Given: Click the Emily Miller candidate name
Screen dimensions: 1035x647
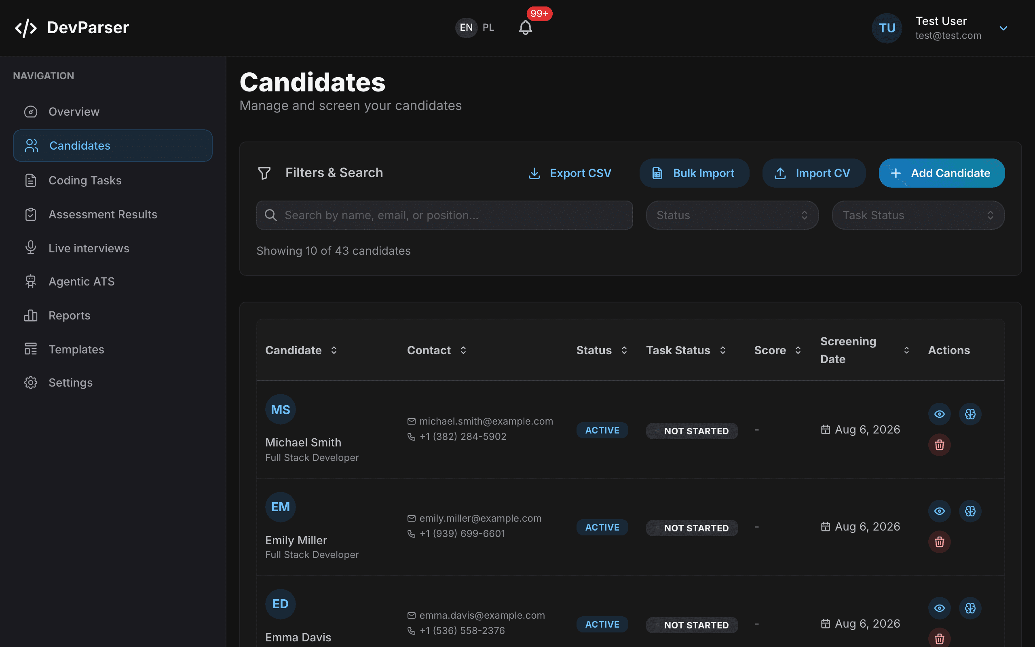Looking at the screenshot, I should (x=296, y=540).
